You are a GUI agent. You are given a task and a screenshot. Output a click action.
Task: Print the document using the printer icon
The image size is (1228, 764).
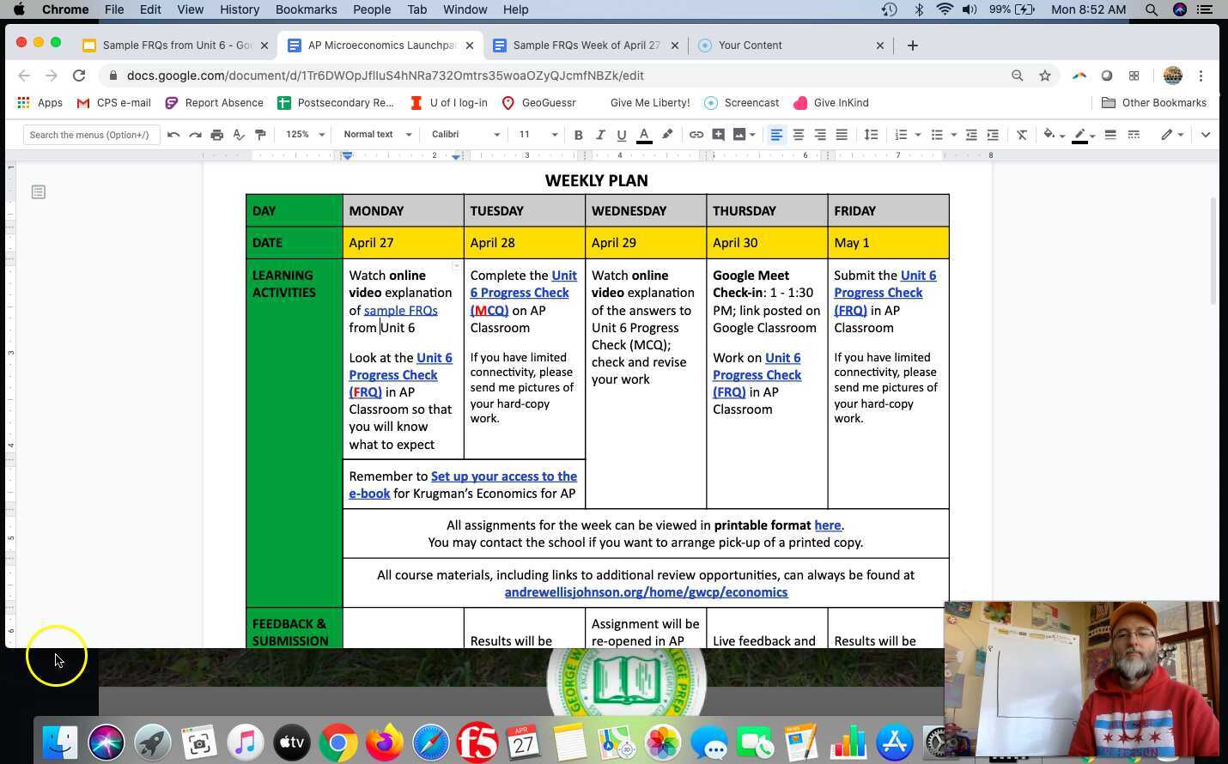pyautogui.click(x=216, y=135)
